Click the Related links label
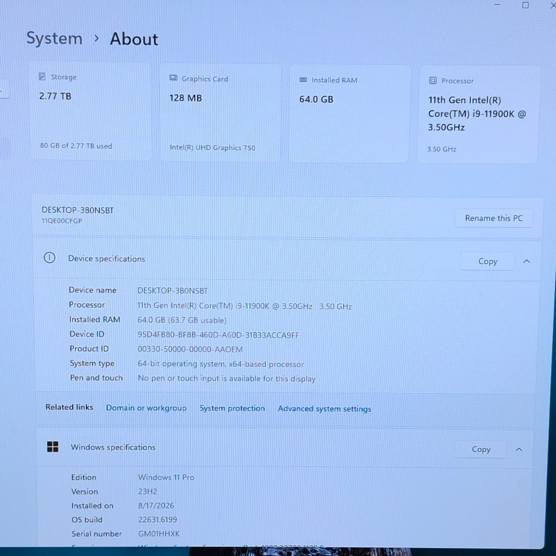The width and height of the screenshot is (556, 556). pos(69,407)
